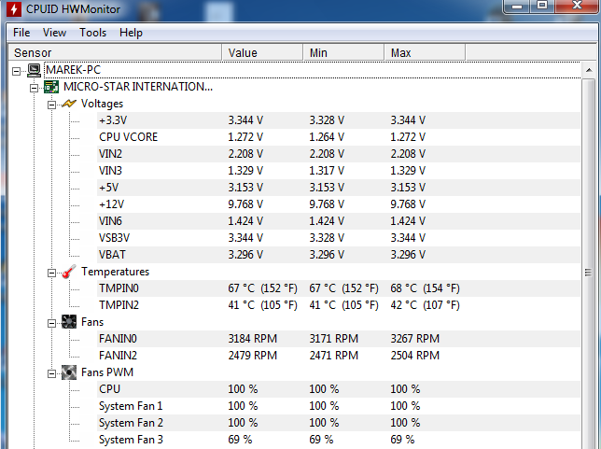601x449 pixels.
Task: Select the Fans PWM label
Action: tap(107, 372)
